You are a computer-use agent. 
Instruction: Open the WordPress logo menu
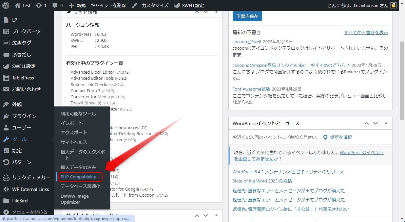[6, 5]
